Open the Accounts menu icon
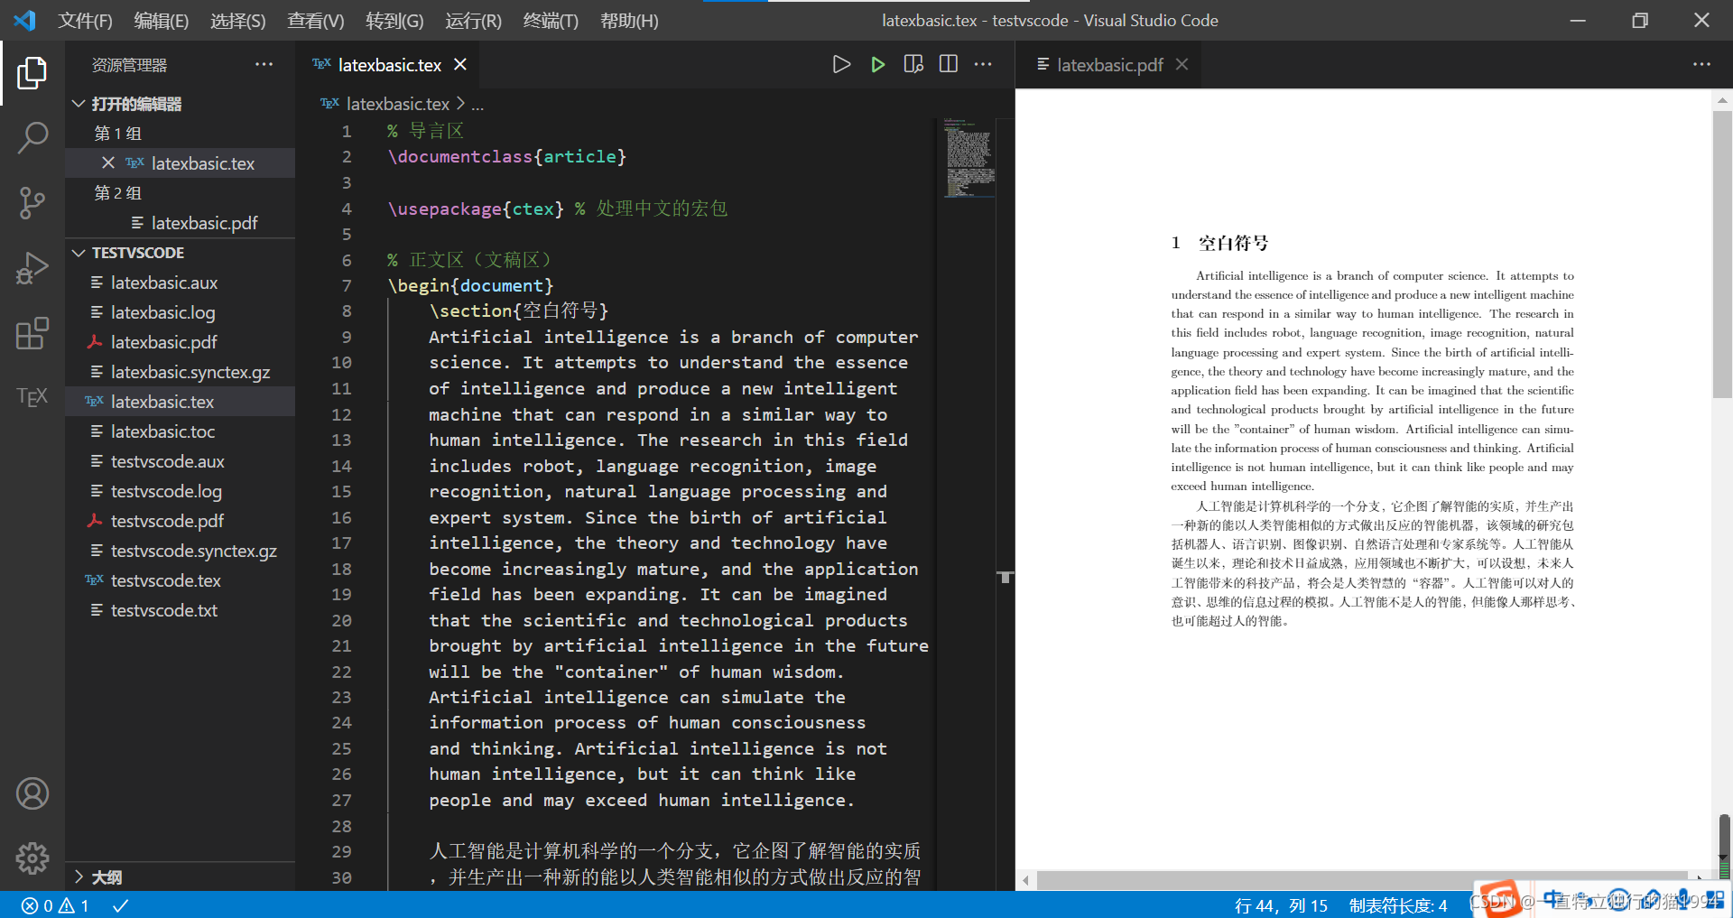Image resolution: width=1733 pixels, height=918 pixels. point(32,793)
